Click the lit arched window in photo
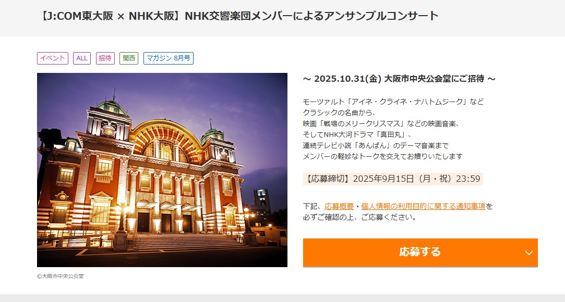 (x=165, y=149)
